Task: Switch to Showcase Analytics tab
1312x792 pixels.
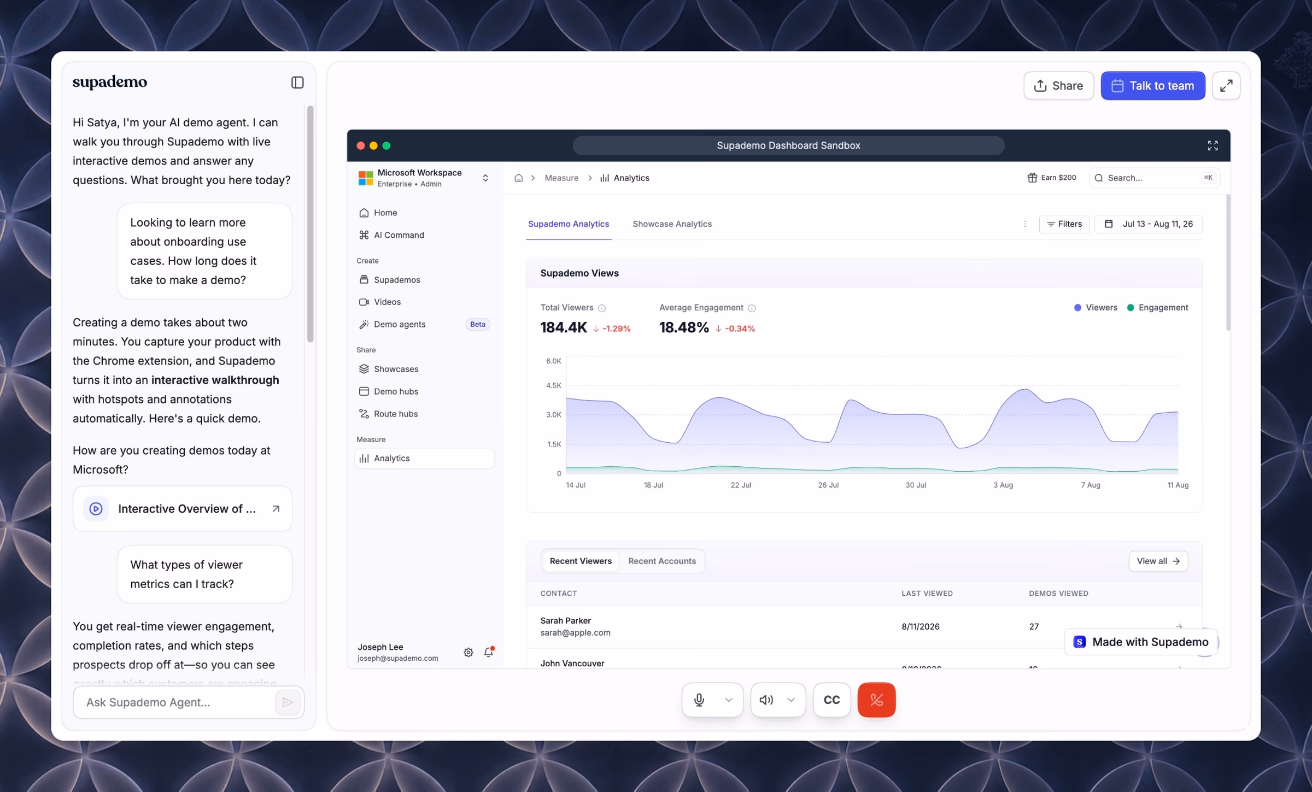Action: point(672,224)
